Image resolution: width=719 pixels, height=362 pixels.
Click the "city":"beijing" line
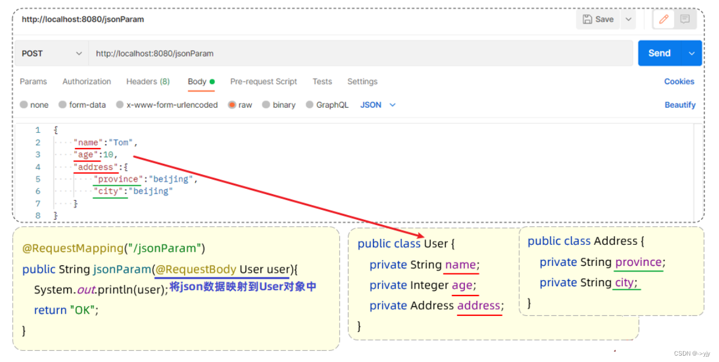coord(133,191)
